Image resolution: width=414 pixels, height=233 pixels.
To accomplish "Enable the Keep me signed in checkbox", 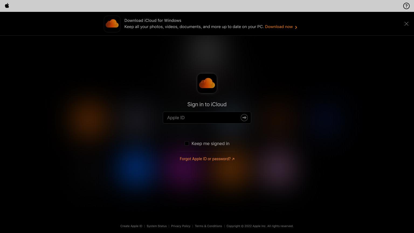I will point(187,143).
